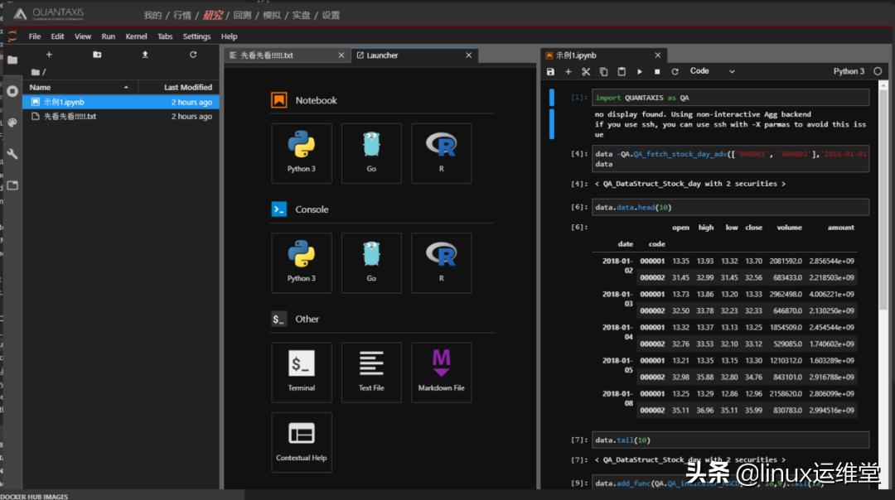Open the wrench tools sidebar icon
The height and width of the screenshot is (500, 895).
point(12,154)
